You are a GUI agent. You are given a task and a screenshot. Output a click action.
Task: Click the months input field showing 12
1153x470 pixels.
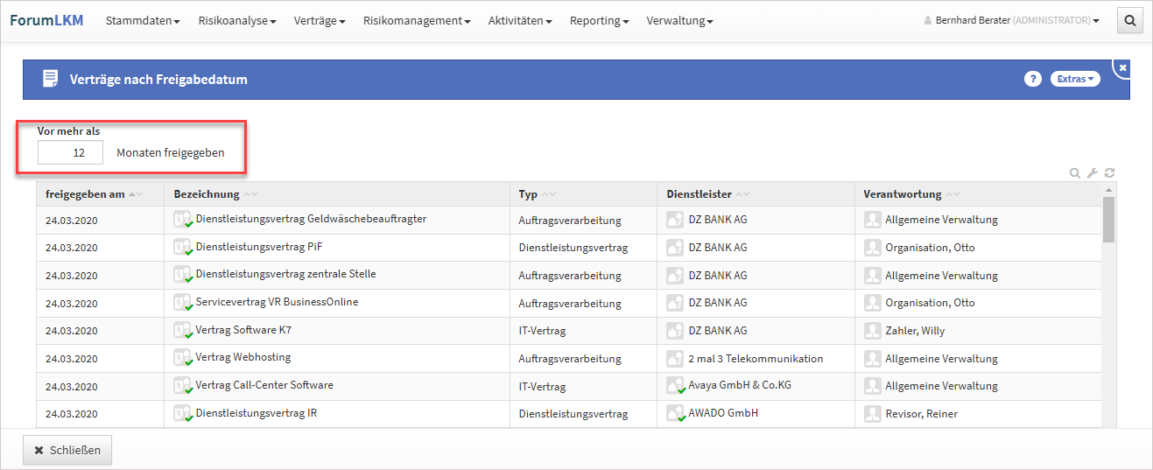[70, 152]
